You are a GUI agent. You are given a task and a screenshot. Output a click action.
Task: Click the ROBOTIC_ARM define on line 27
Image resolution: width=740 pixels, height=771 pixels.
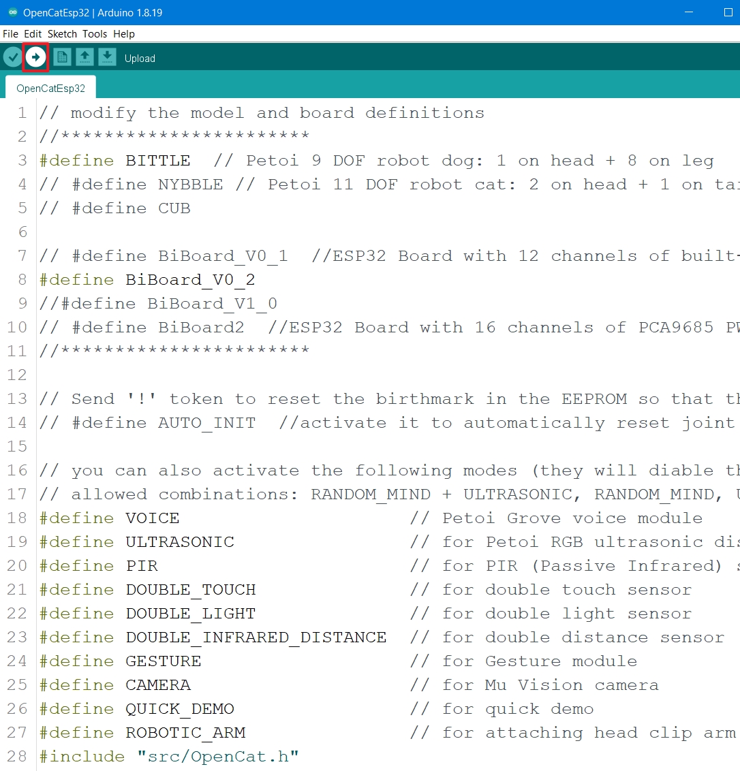point(185,733)
